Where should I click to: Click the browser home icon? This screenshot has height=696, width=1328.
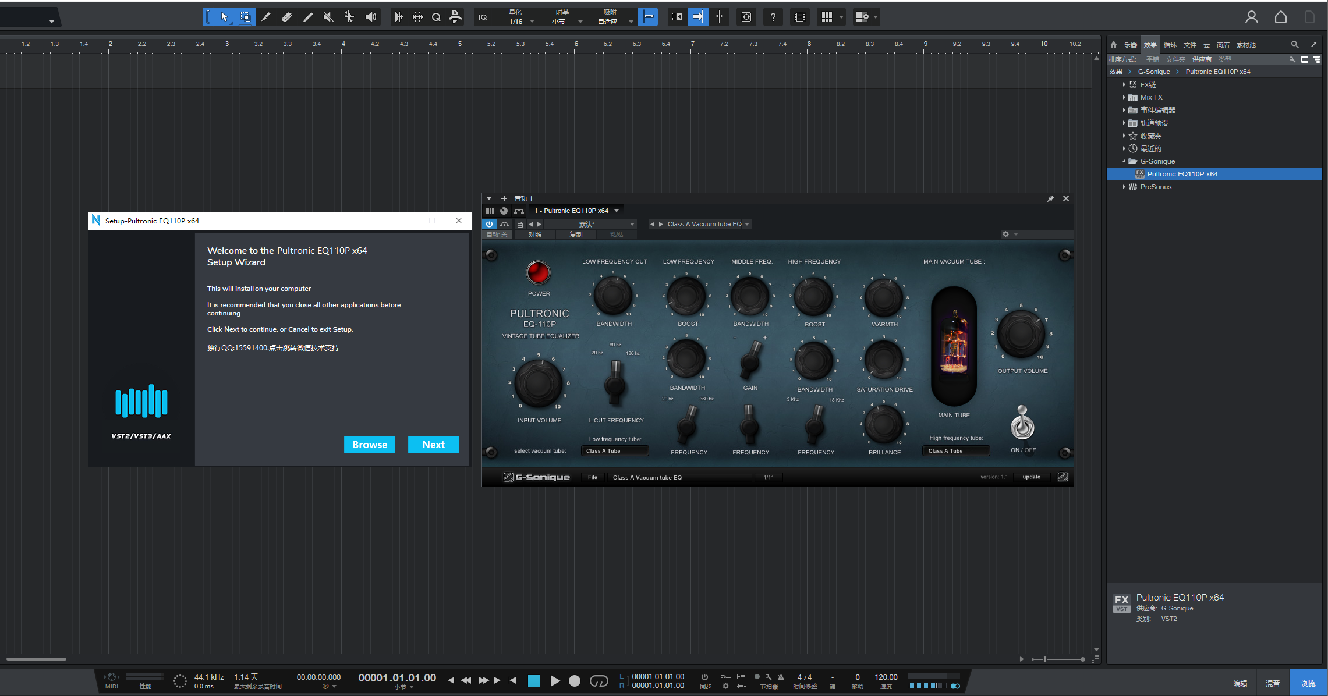1114,44
